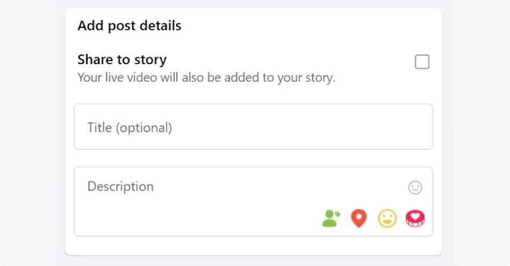
Task: Add a feeling with the yellow smiley face
Action: [387, 218]
